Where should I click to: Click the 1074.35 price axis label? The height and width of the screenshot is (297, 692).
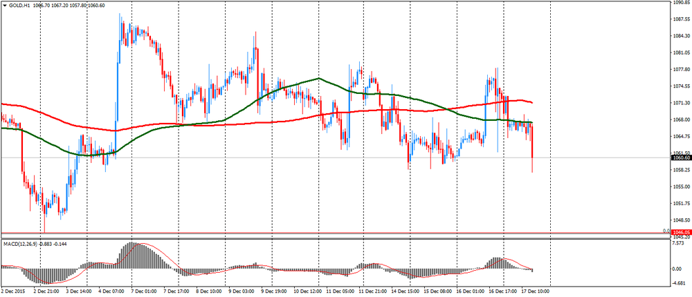681,86
